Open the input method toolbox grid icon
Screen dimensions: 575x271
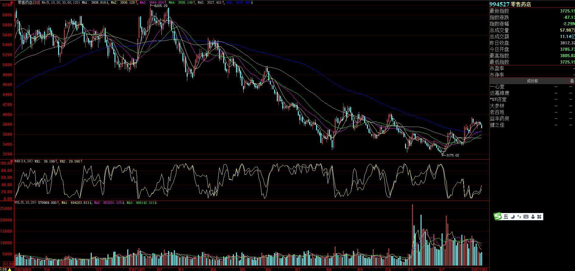(539, 217)
